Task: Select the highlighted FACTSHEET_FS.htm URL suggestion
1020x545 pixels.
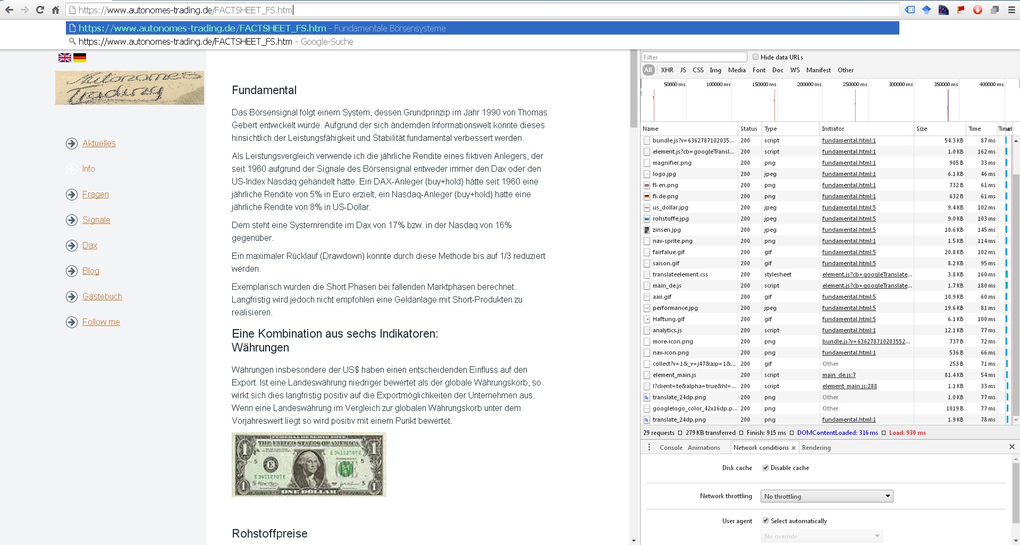Action: [x=483, y=28]
